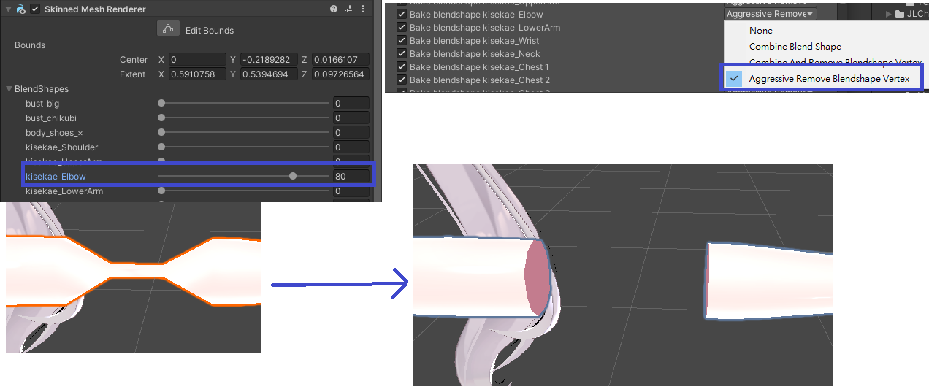Click the Extent row label
The width and height of the screenshot is (929, 392).
pos(134,74)
